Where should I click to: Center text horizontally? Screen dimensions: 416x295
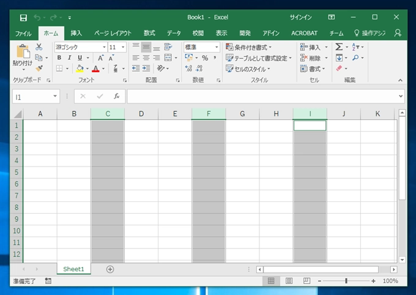[146, 58]
